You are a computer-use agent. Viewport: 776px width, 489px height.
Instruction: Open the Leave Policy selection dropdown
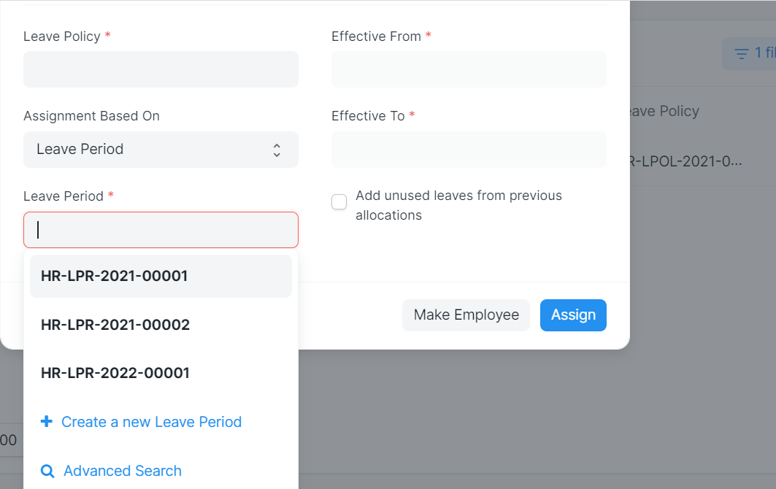tap(161, 69)
